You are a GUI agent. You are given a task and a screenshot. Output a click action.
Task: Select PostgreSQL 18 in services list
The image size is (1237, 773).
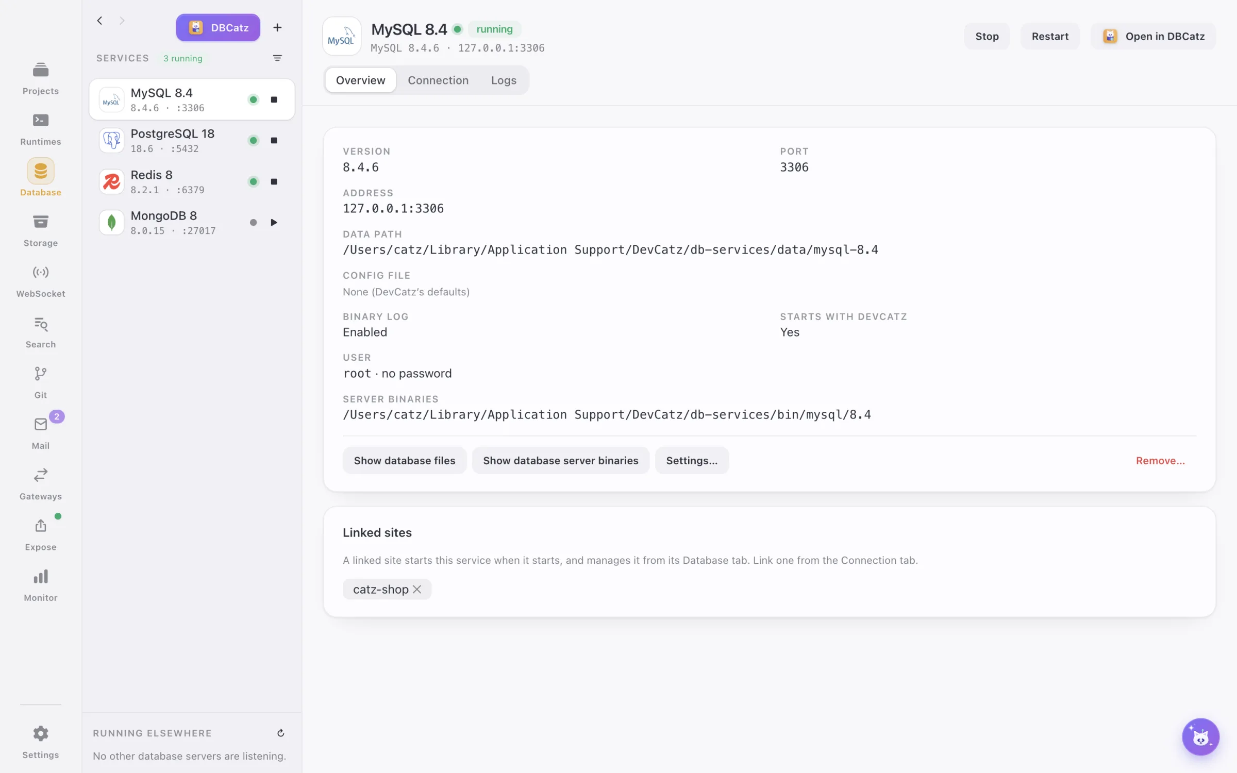click(192, 140)
